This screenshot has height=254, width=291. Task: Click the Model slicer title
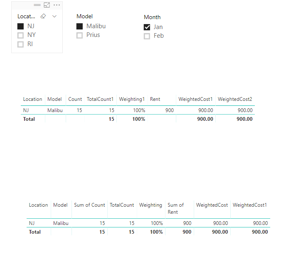tap(84, 16)
